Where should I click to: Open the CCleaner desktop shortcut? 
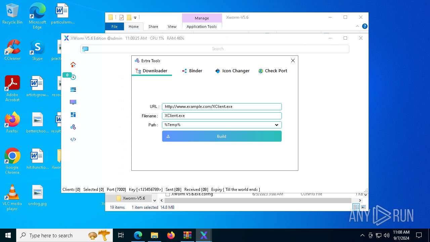pyautogui.click(x=12, y=50)
